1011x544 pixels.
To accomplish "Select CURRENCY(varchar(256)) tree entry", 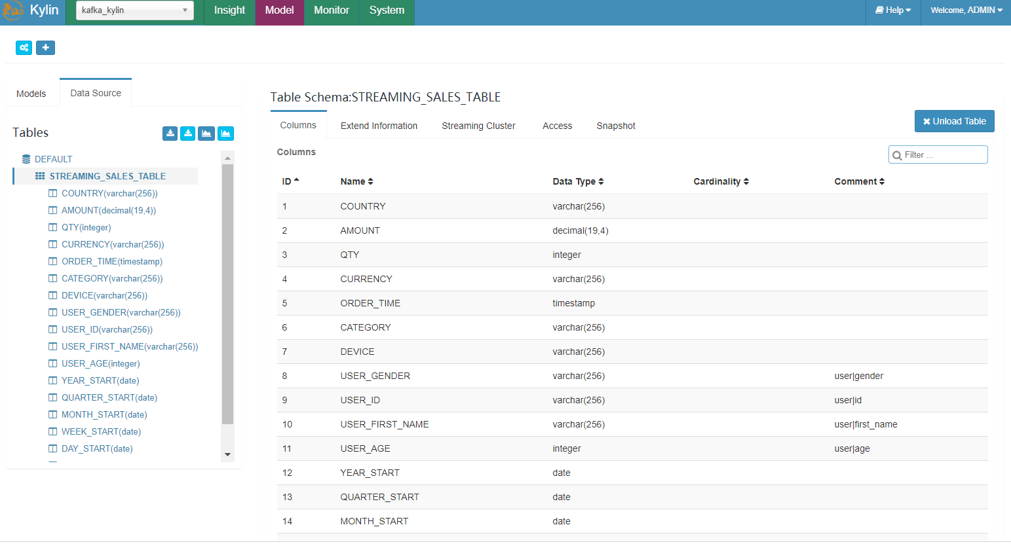I will pyautogui.click(x=113, y=244).
